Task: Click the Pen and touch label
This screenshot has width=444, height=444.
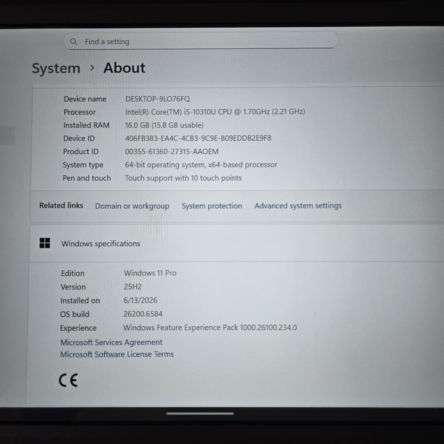Action: (x=87, y=178)
